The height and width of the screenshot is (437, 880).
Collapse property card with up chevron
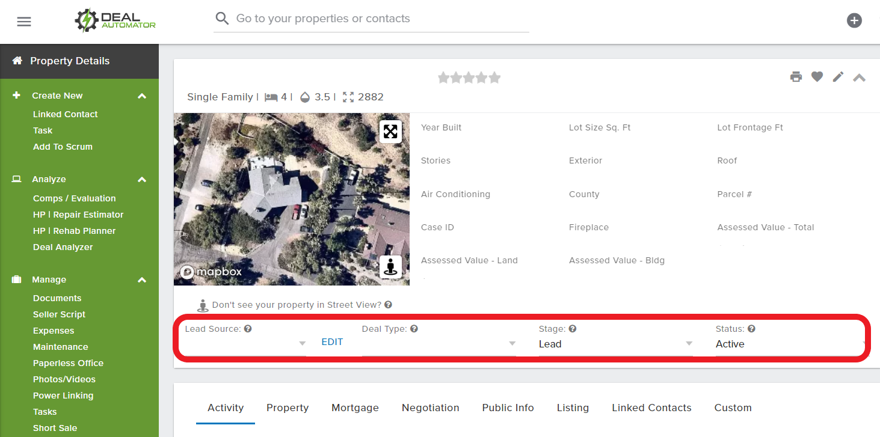(859, 78)
